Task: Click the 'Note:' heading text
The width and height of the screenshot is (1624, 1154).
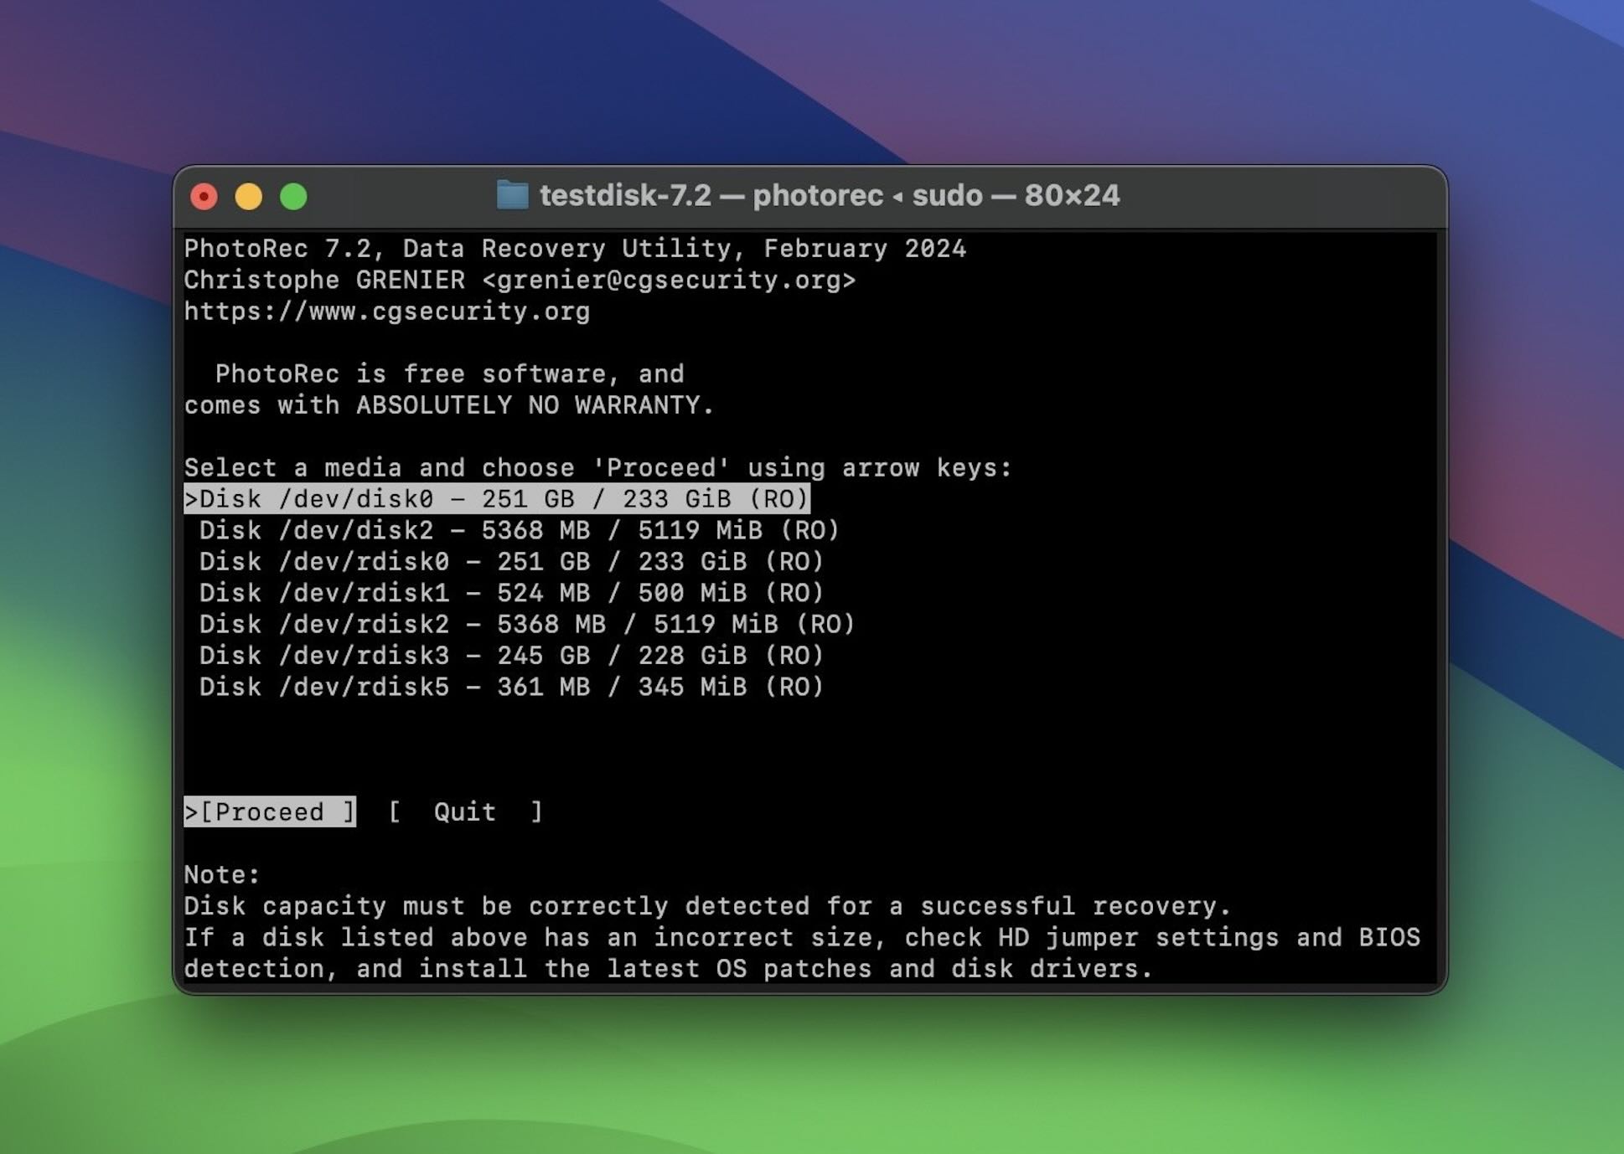Action: (222, 874)
